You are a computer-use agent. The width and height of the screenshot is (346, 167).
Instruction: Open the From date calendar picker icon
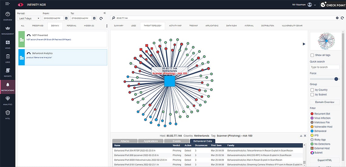click(x=66, y=18)
